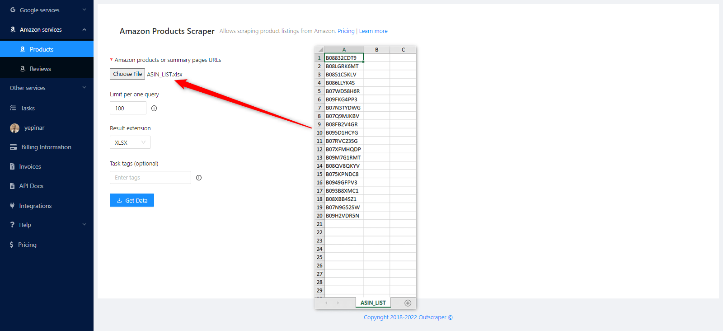Click the download icon in Get Data
The width and height of the screenshot is (723, 331).
click(119, 200)
